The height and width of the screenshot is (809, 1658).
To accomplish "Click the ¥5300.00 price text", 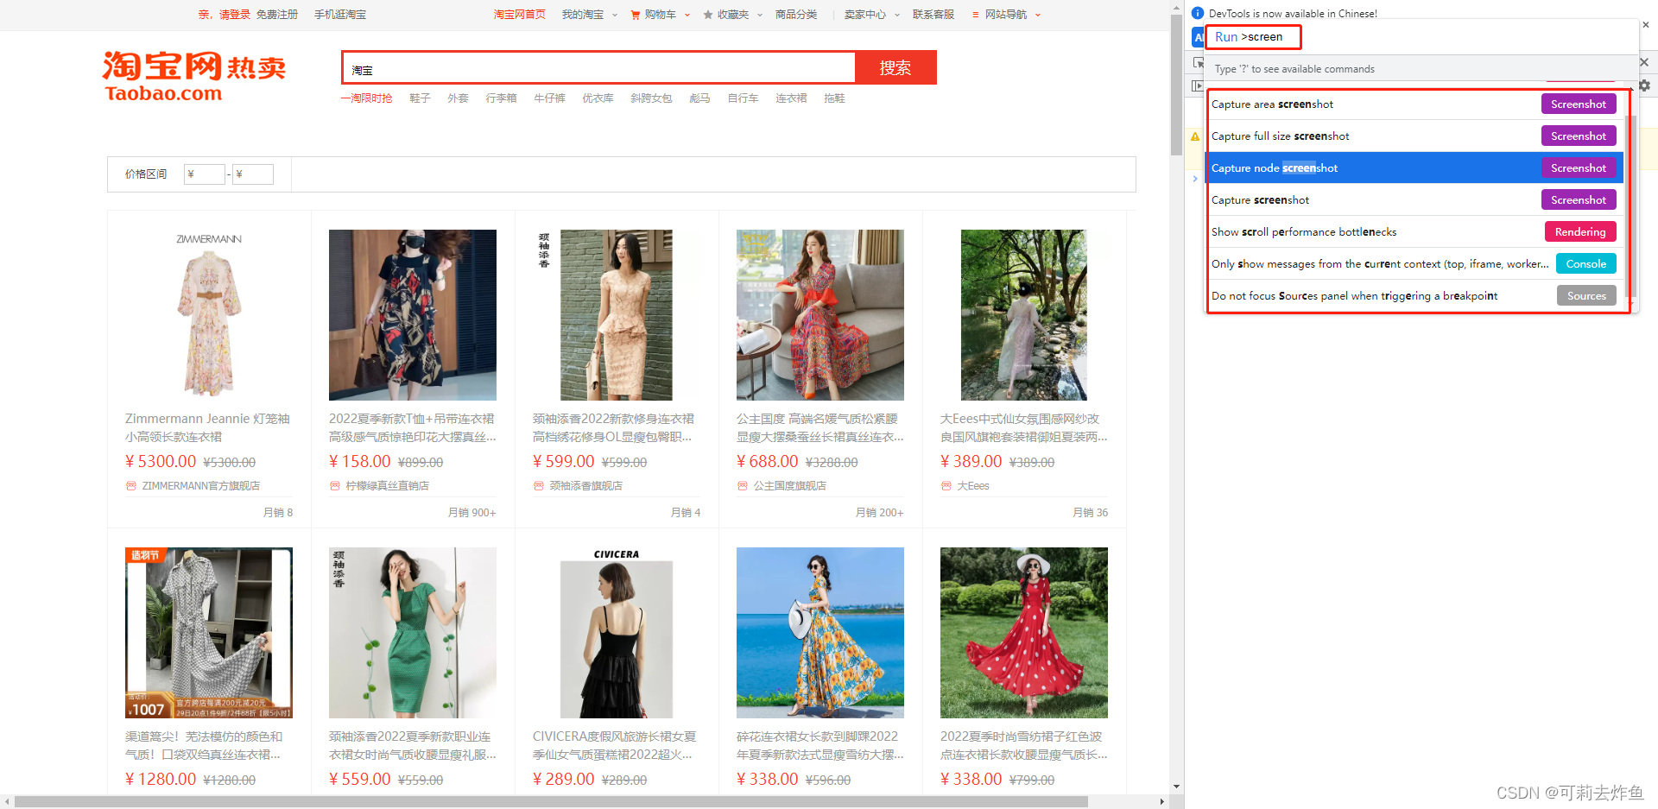I will pyautogui.click(x=161, y=462).
